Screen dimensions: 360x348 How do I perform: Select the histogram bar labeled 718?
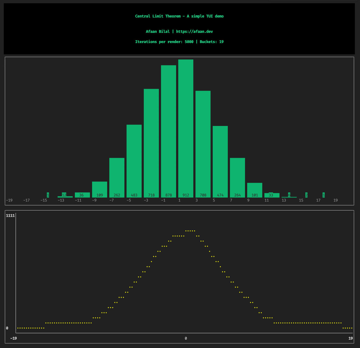pyautogui.click(x=151, y=143)
